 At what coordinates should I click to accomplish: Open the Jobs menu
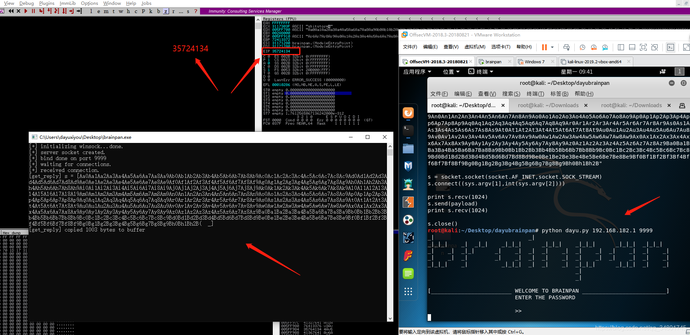pos(146,3)
